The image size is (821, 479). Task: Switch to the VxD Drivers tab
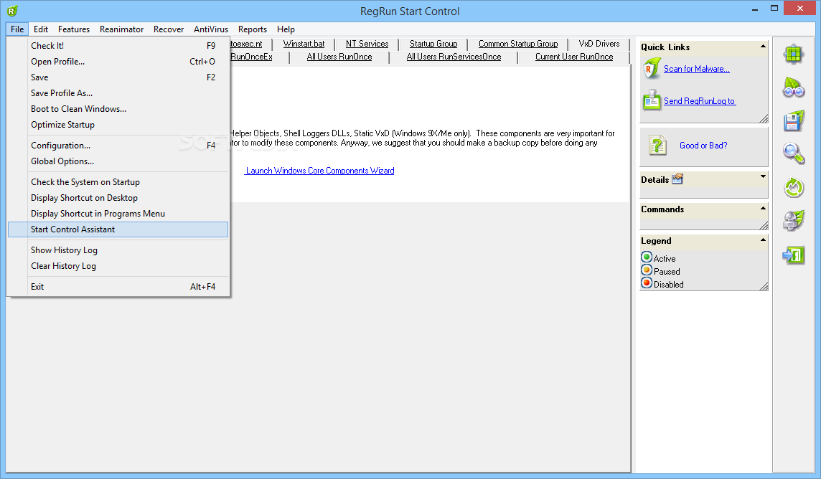[x=599, y=44]
